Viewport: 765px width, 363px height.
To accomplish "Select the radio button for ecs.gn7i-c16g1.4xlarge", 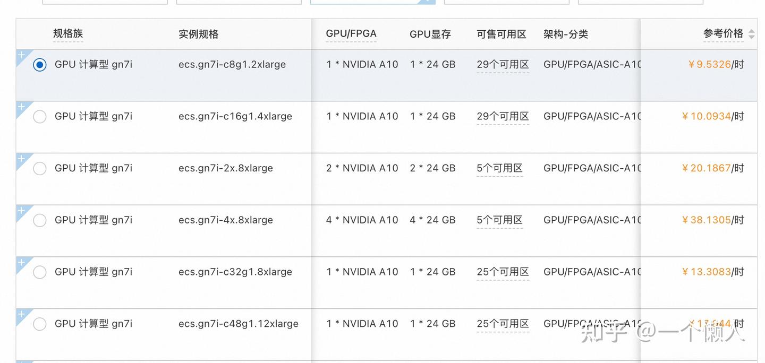I will pos(40,116).
